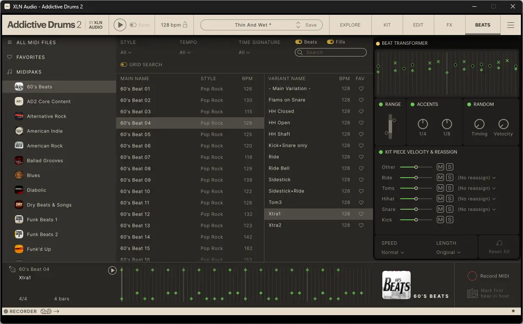Toggle the RANGE section on/off
523x324 pixels.
pos(381,104)
